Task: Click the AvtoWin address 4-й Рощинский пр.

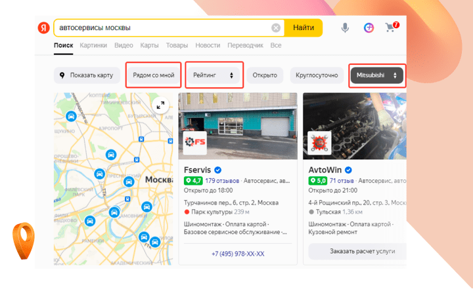Action: coord(357,202)
